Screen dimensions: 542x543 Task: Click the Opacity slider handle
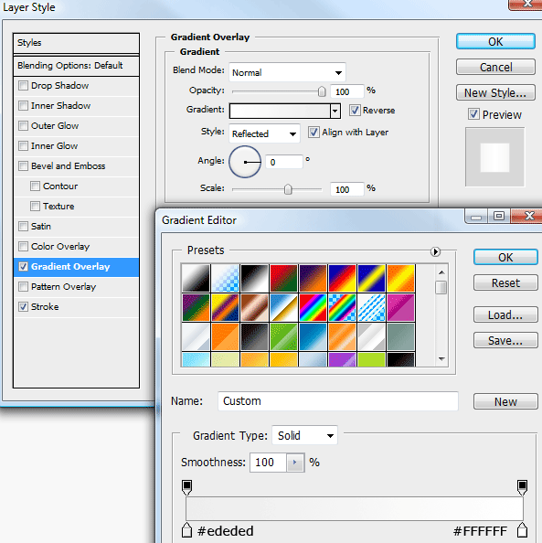(x=322, y=91)
